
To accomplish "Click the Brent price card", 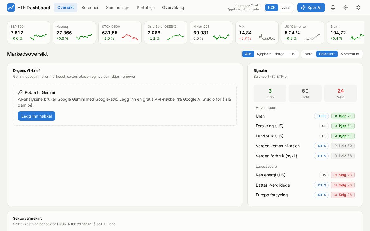I will point(345,32).
